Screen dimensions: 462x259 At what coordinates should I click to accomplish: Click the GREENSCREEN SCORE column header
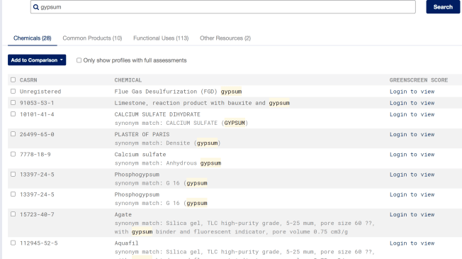[419, 80]
